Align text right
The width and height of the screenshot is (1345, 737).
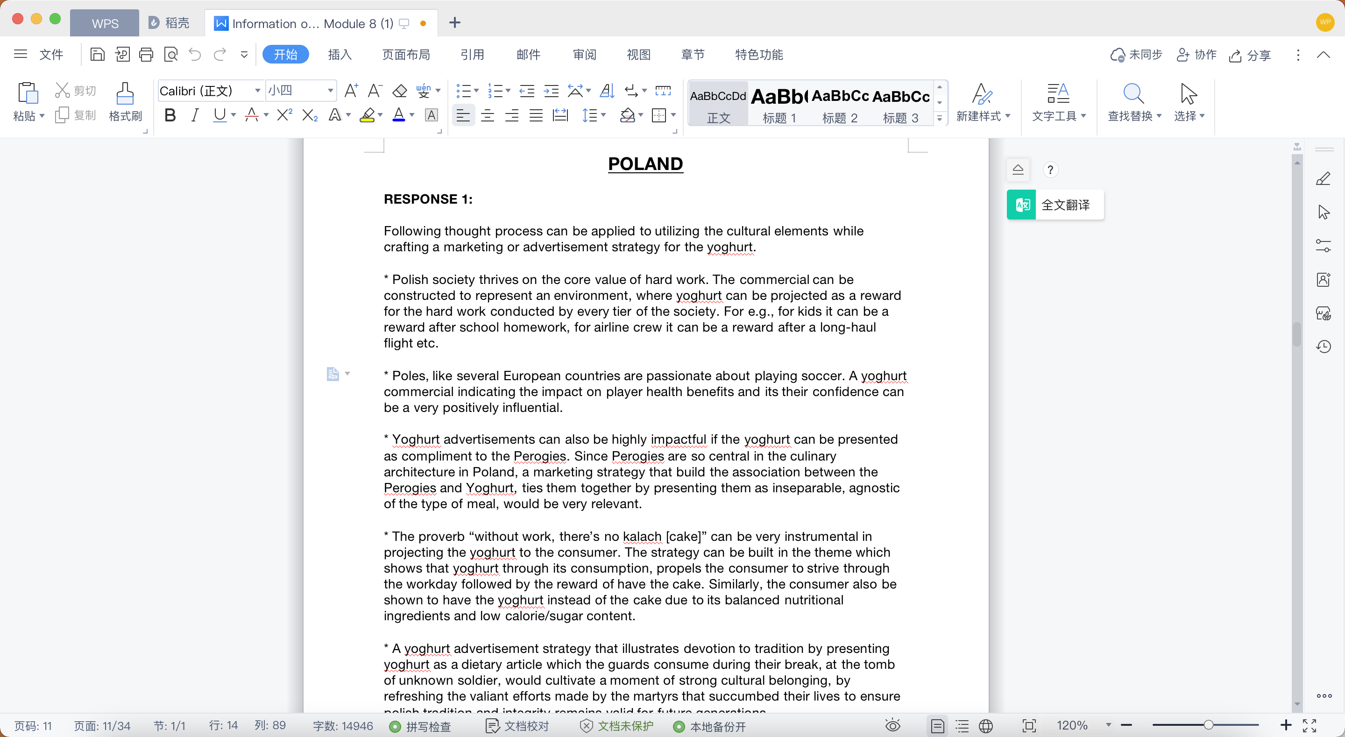(512, 115)
